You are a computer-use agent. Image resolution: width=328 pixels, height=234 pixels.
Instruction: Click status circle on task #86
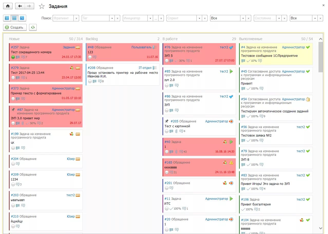pos(166,110)
